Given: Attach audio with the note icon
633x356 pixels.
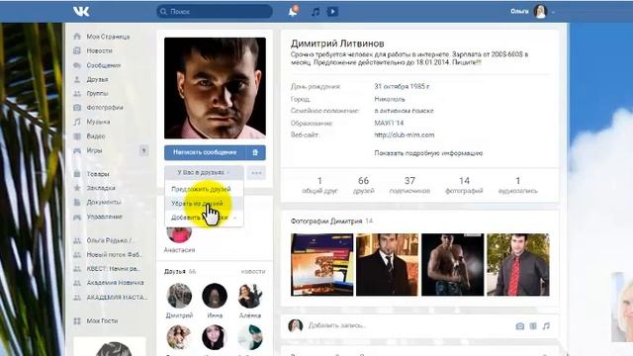Looking at the screenshot, I should click(546, 326).
